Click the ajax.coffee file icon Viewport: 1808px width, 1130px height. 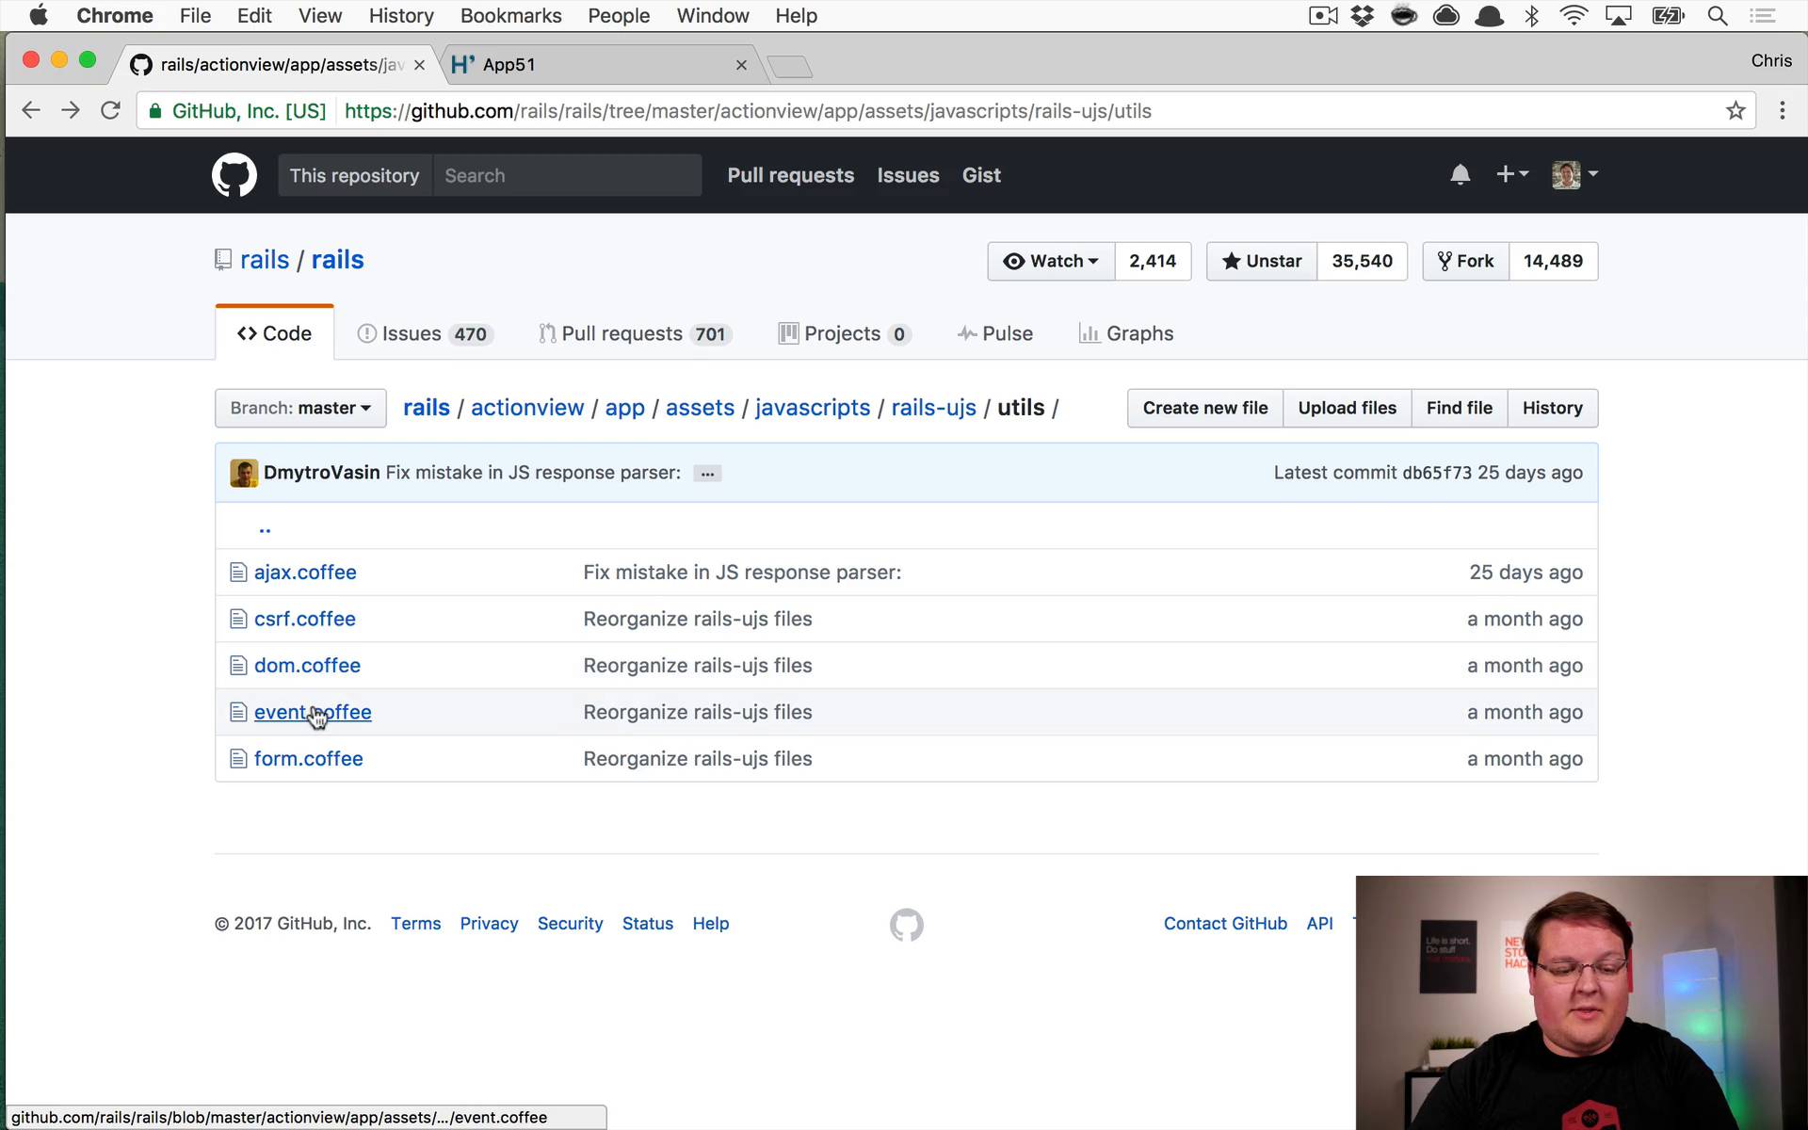[x=238, y=573]
